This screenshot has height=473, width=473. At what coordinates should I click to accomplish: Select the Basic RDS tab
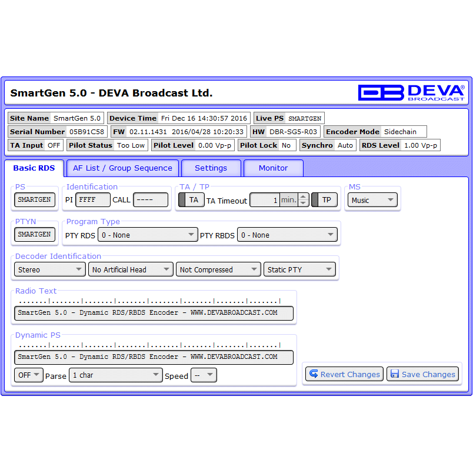pyautogui.click(x=34, y=168)
